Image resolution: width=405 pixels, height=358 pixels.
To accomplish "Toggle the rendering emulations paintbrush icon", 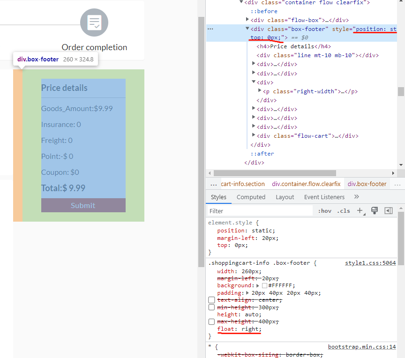I will click(374, 210).
